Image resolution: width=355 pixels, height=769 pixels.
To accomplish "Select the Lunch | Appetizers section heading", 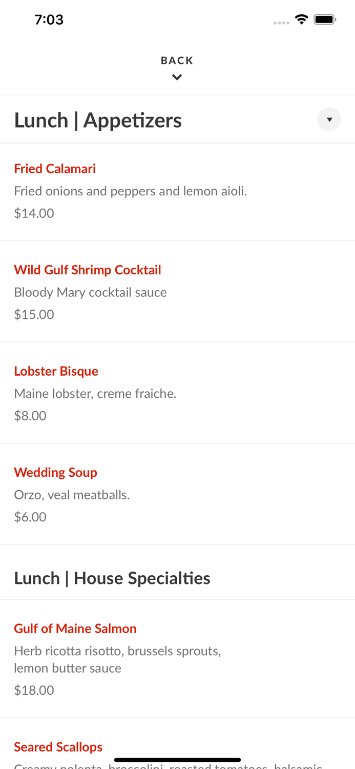I will pyautogui.click(x=98, y=120).
